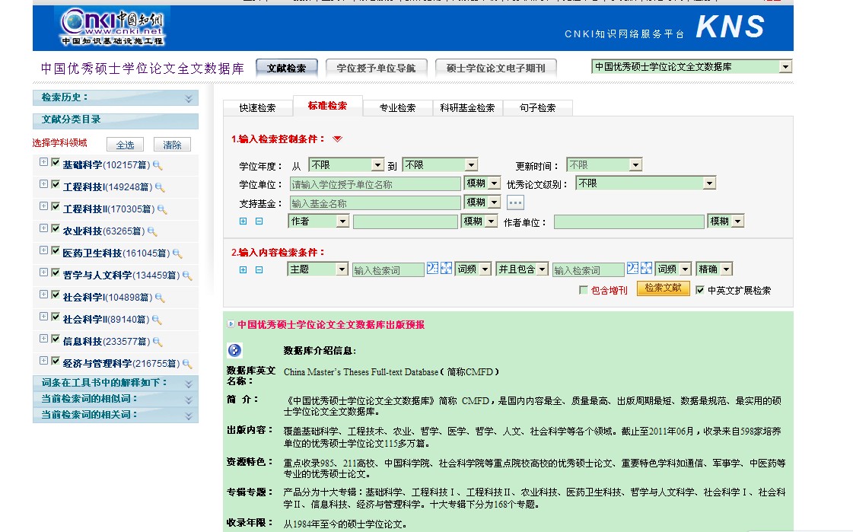The image size is (853, 532).
Task: Open the 精确 match mode dropdown
Action: point(715,269)
